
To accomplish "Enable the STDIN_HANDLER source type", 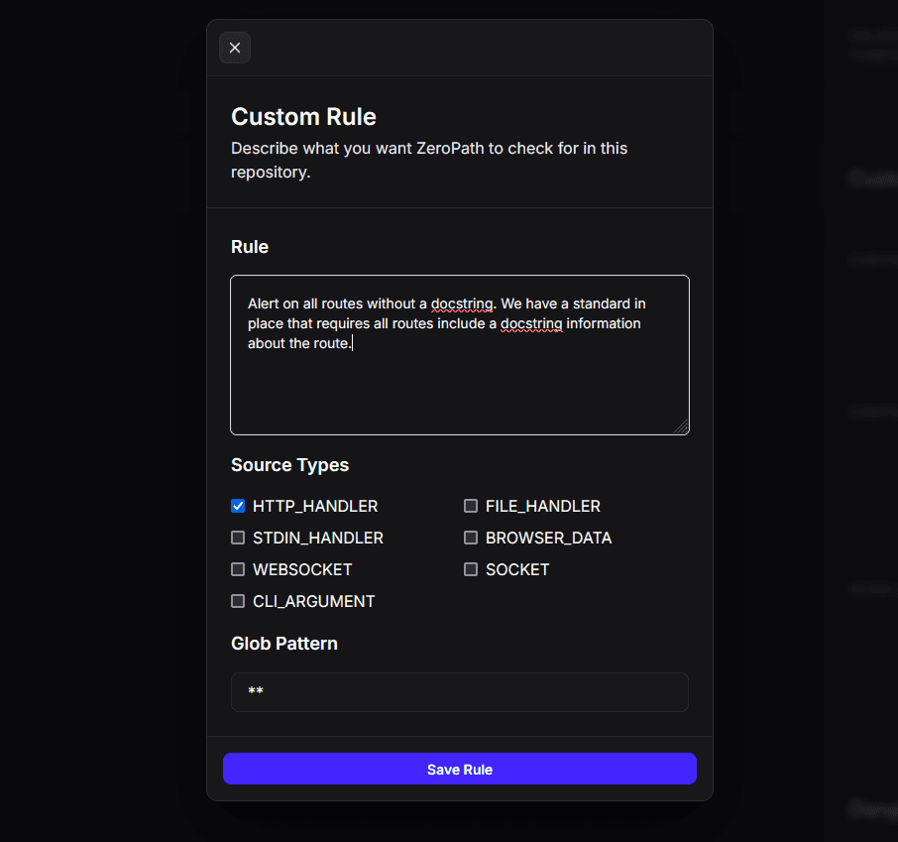I will pos(238,538).
